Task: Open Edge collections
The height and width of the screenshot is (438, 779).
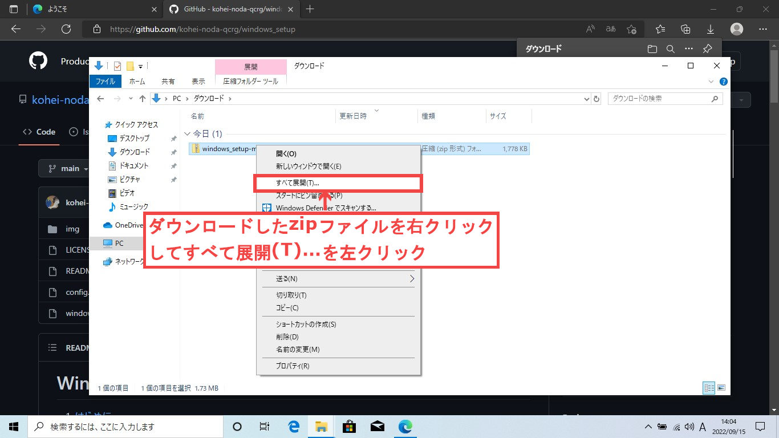Action: point(686,29)
